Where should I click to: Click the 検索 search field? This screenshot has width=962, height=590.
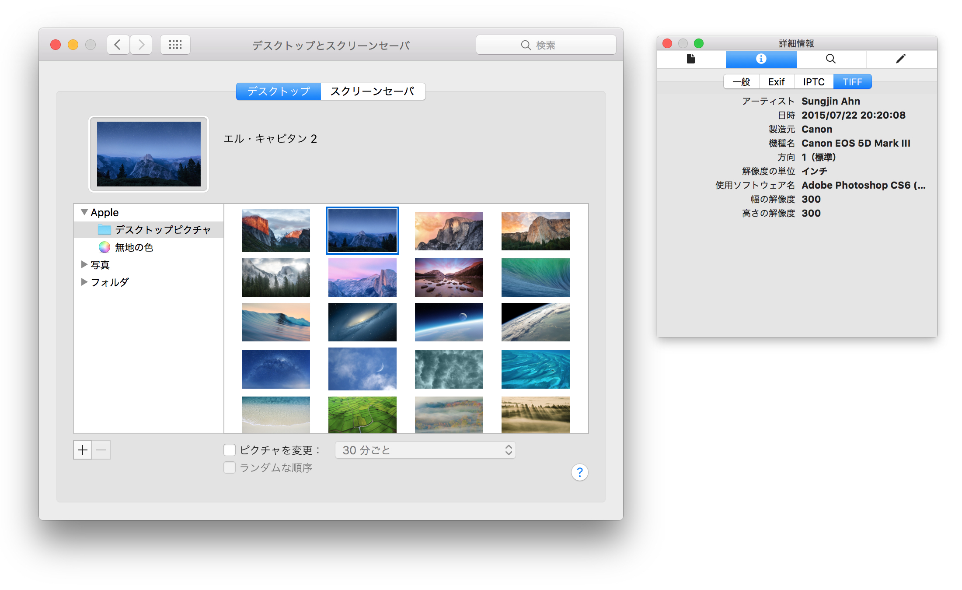point(546,45)
